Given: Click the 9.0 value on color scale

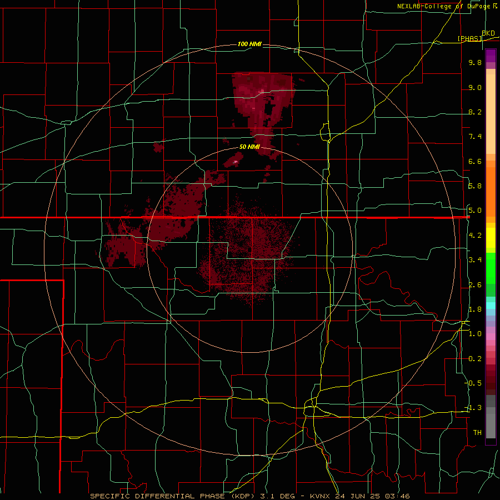Looking at the screenshot, I should (475, 87).
